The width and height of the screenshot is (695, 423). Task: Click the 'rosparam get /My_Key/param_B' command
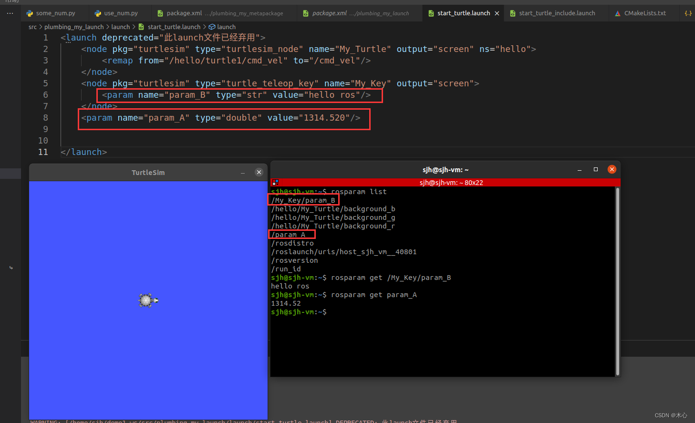(x=391, y=278)
